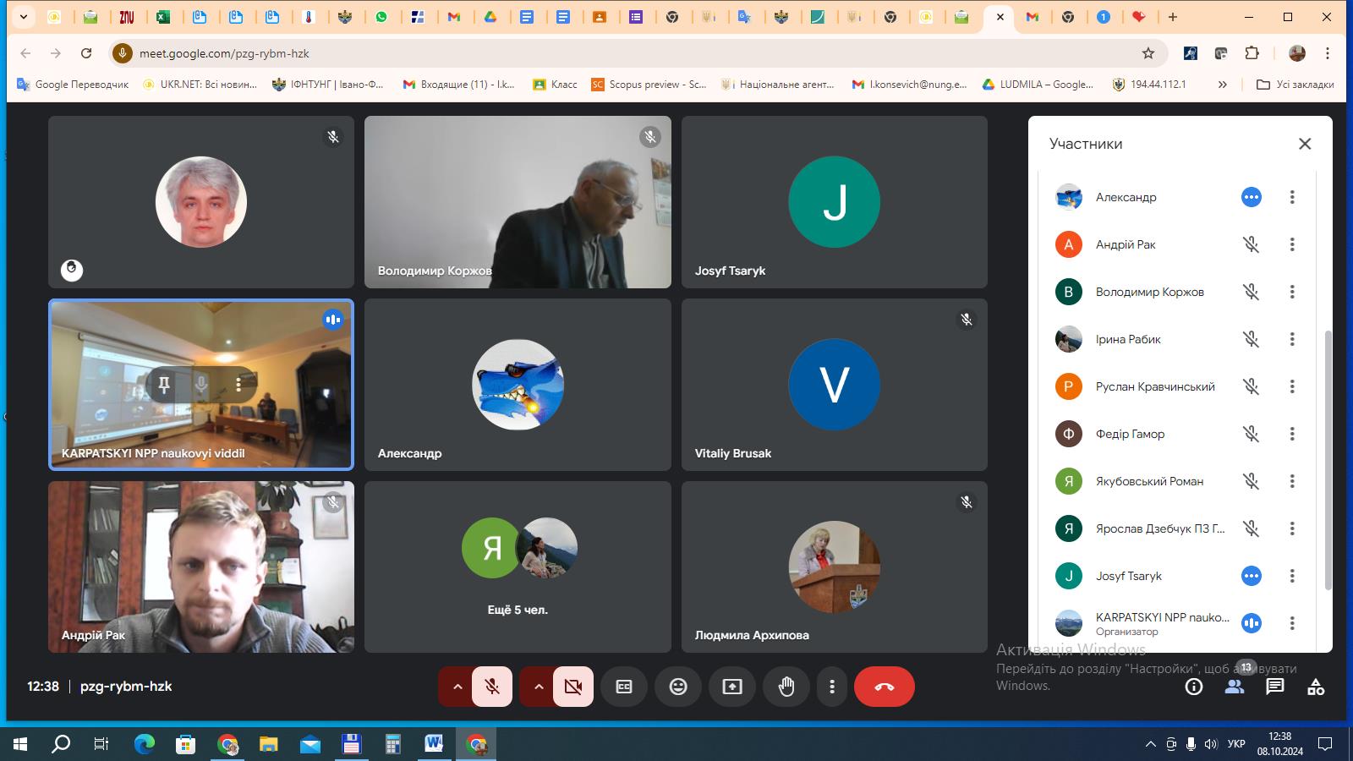Expand video settings arrow beside camera

coord(539,687)
